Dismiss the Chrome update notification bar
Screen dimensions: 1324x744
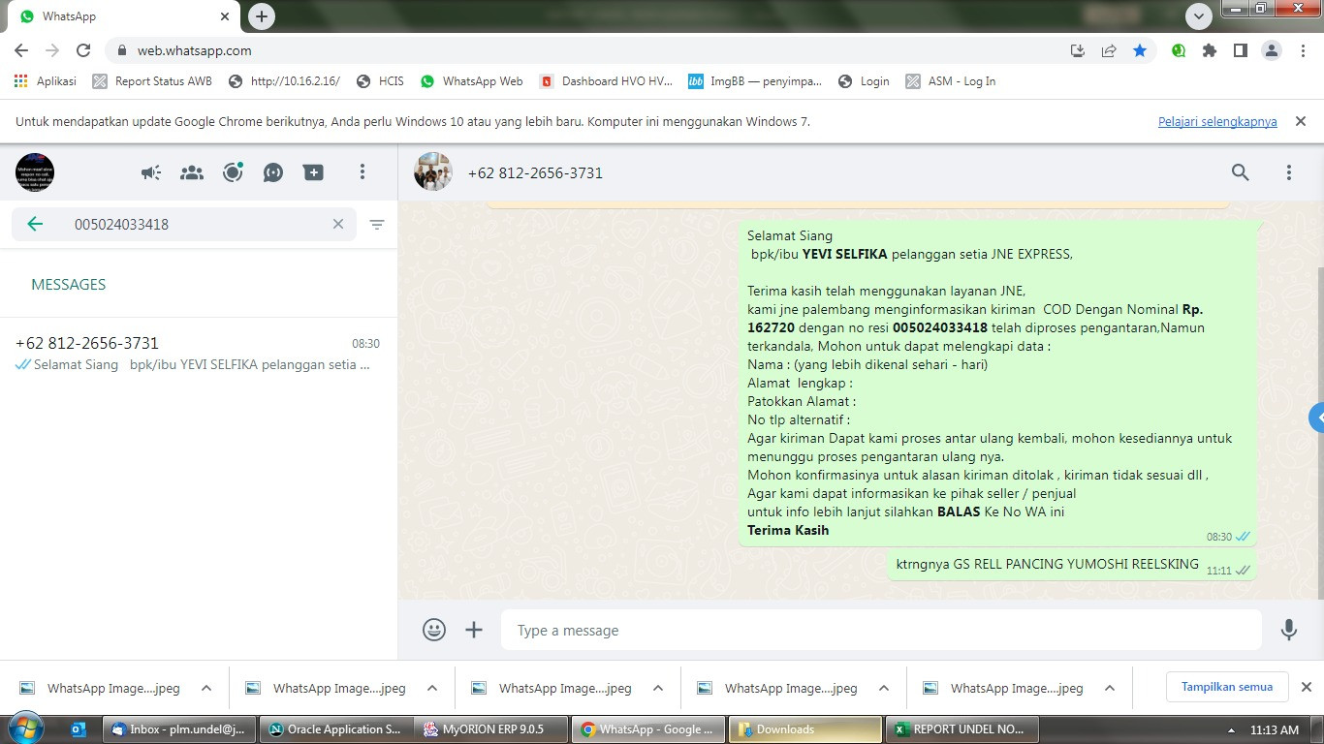point(1301,121)
